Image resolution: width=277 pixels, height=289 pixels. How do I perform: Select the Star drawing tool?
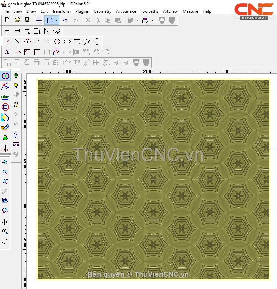[x=87, y=41]
